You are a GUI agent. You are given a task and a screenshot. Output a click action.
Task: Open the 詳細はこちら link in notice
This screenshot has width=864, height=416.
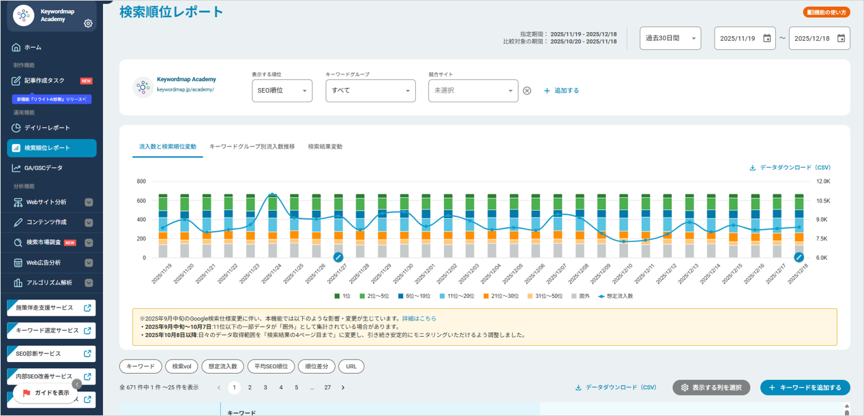point(419,318)
